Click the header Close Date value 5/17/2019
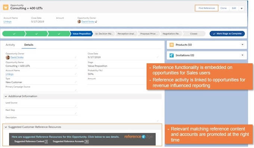 click(38, 21)
